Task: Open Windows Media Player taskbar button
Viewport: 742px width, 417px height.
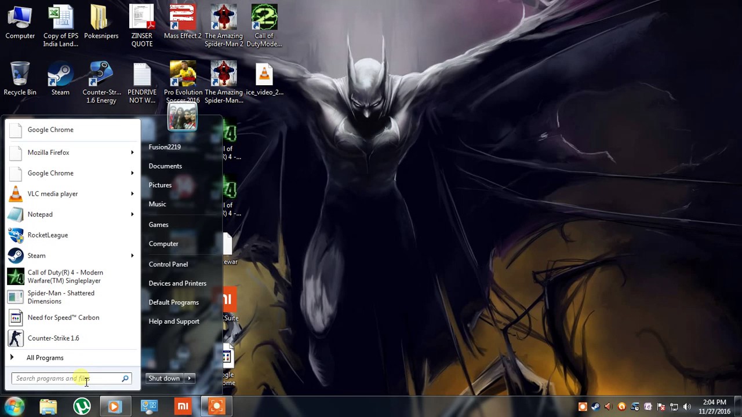Action: (115, 407)
